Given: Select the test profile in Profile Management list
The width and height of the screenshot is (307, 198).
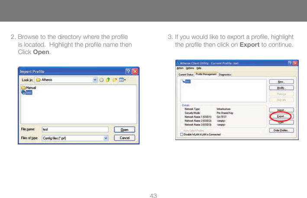Looking at the screenshot, I should 186,81.
